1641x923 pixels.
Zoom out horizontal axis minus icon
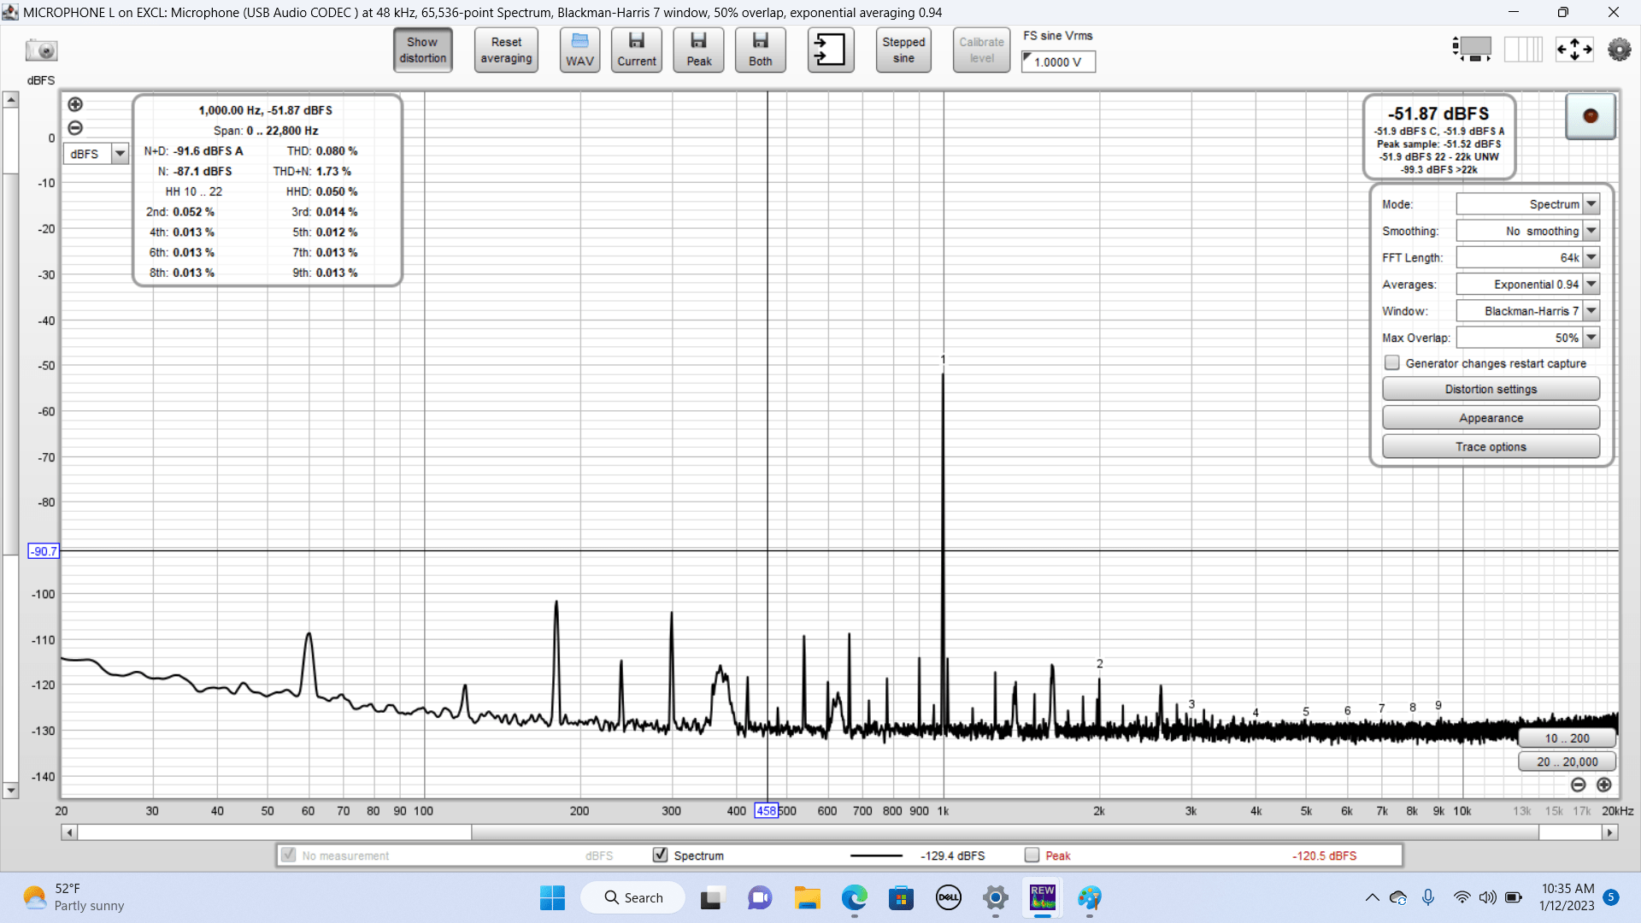[x=1579, y=785]
